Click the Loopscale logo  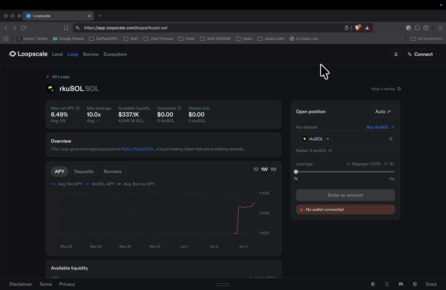(28, 54)
